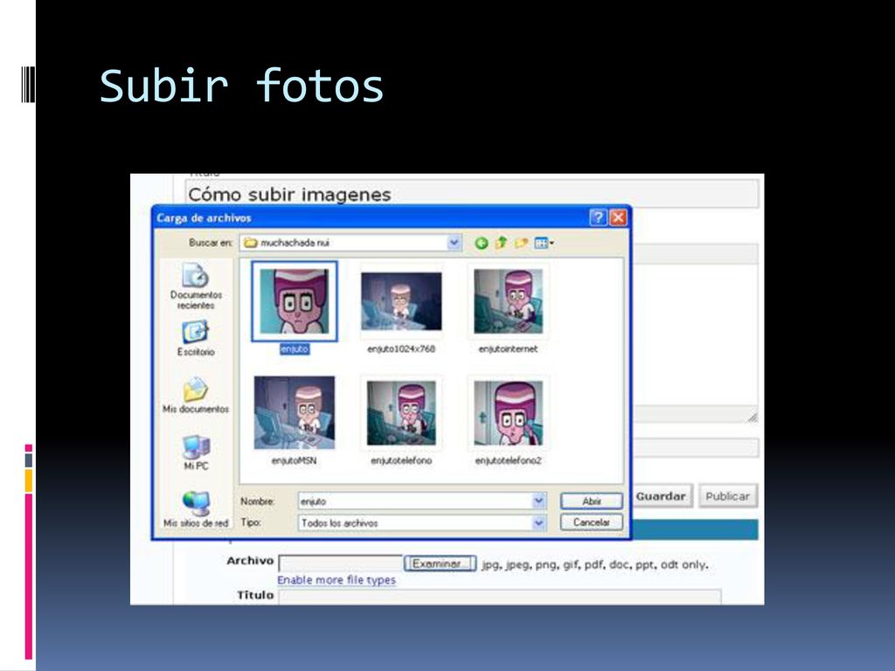
Task: Select the enjutotelefono thumbnail
Action: 401,413
